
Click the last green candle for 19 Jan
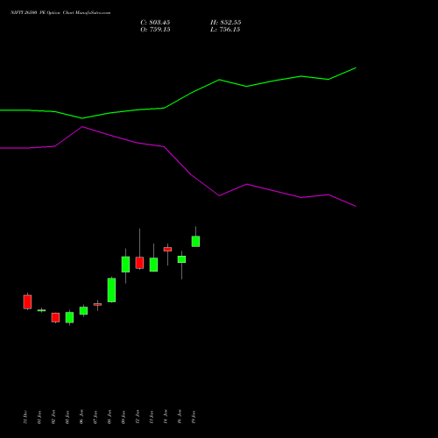(195, 241)
